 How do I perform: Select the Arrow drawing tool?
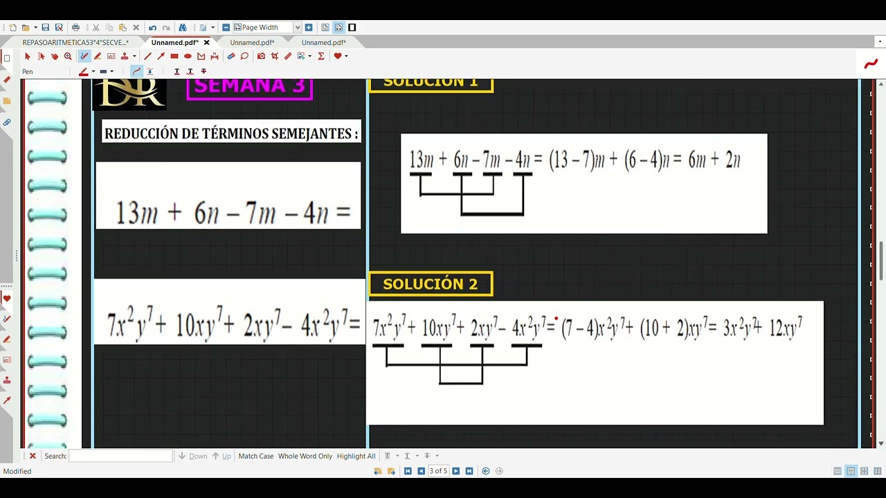click(x=161, y=57)
